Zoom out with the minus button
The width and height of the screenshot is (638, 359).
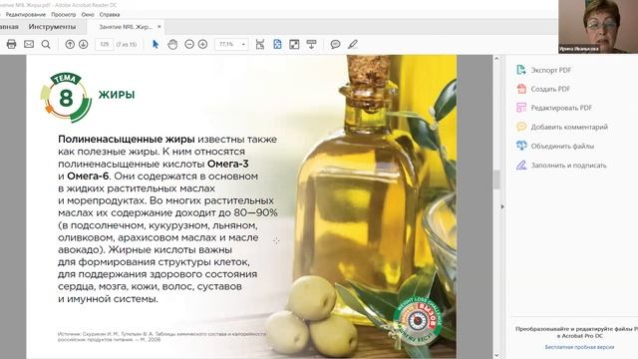pos(189,44)
